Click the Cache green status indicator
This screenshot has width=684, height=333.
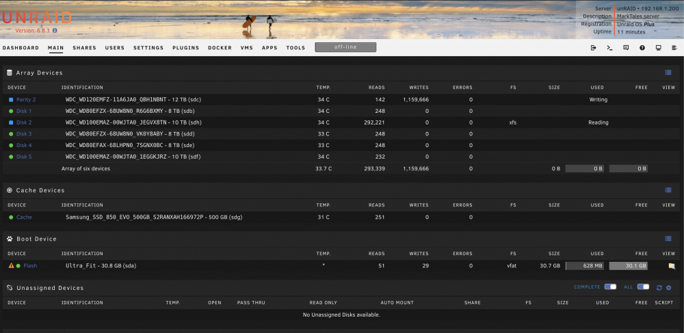[x=11, y=217]
